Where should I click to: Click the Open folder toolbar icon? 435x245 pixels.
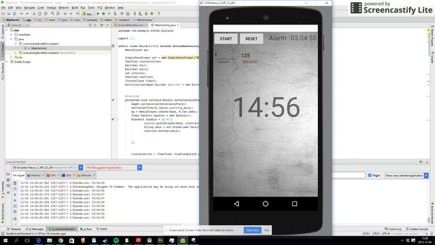3,14
